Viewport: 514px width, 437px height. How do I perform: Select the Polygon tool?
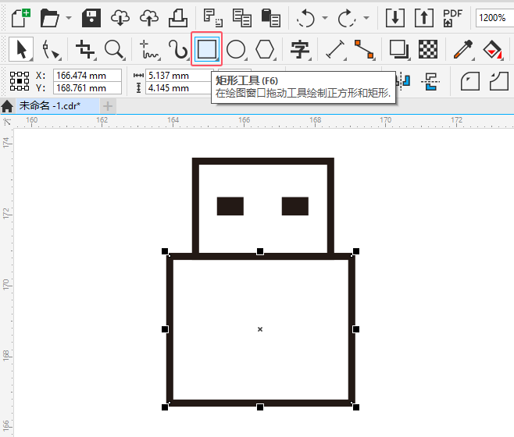(x=265, y=49)
